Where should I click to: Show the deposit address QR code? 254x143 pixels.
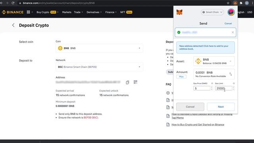pos(135,82)
